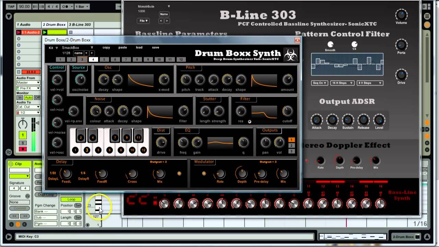The width and height of the screenshot is (439, 247).
Task: Click the vel->vol knob in Control
Action: (x=57, y=80)
